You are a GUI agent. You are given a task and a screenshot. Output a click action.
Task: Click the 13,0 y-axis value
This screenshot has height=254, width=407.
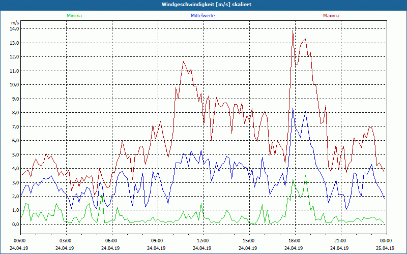[15, 43]
